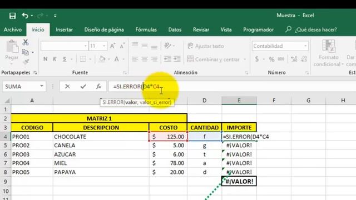Align text left icon
356x200 pixels.
click(135, 59)
